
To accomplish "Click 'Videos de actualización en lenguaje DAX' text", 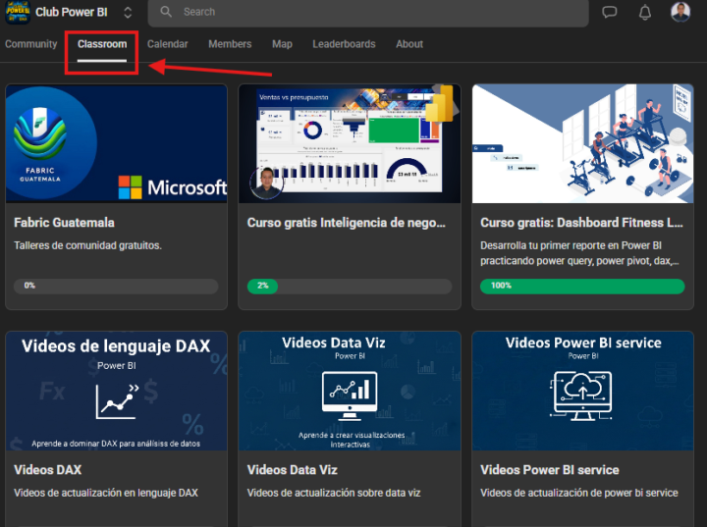I will coord(106,493).
